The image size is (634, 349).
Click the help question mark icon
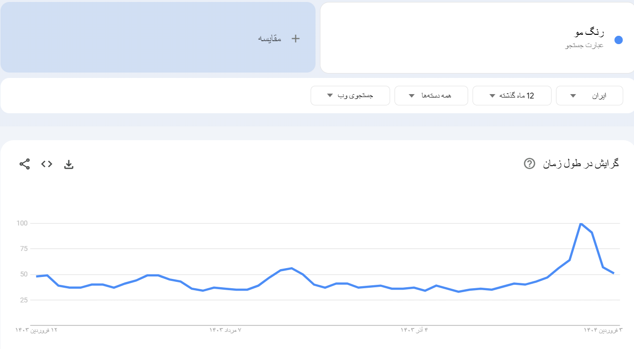(529, 164)
